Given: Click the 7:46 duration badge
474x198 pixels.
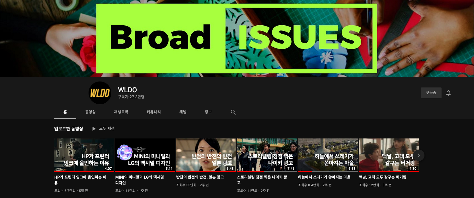Looking at the screenshot, I should coord(291,169).
